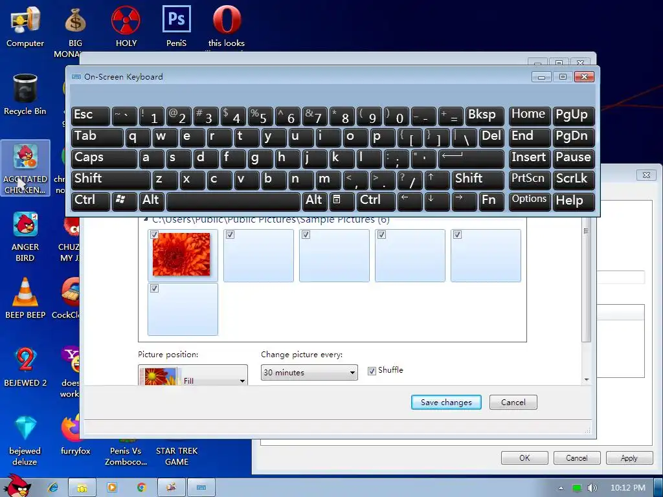663x497 pixels.
Task: Select the Opera 'this looks' desktop icon
Action: (227, 27)
